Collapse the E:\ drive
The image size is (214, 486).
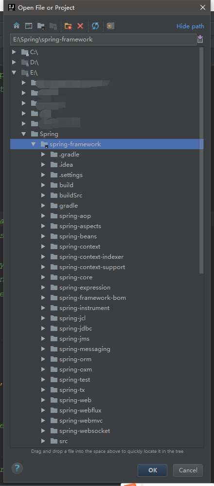[14, 73]
